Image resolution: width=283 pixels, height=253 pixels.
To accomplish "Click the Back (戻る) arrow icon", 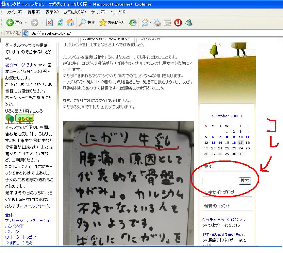I will [10, 23].
